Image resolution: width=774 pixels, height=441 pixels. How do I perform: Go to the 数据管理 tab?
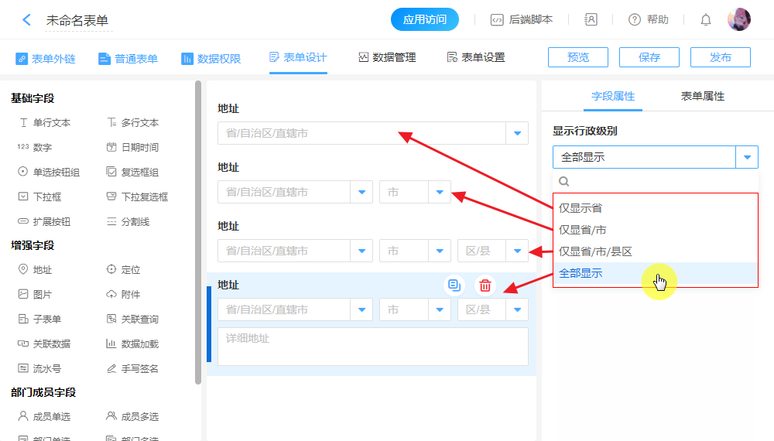387,58
